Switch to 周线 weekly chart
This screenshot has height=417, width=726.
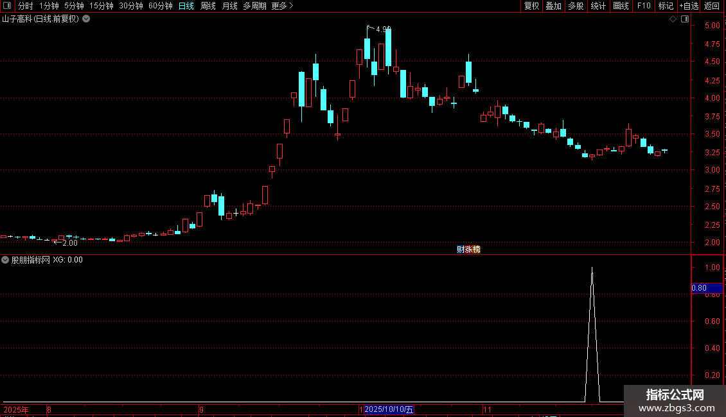208,6
